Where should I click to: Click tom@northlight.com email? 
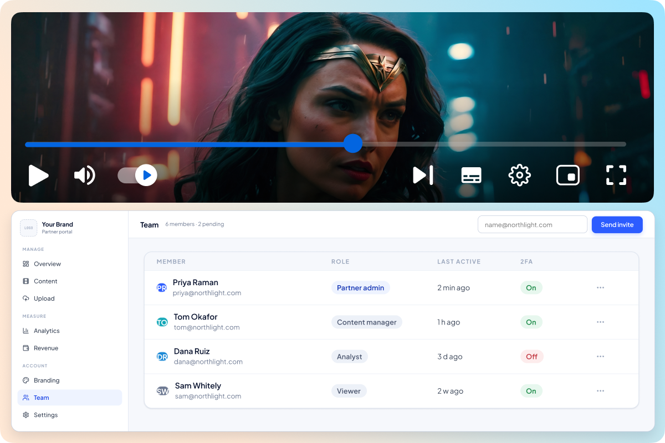tap(207, 327)
